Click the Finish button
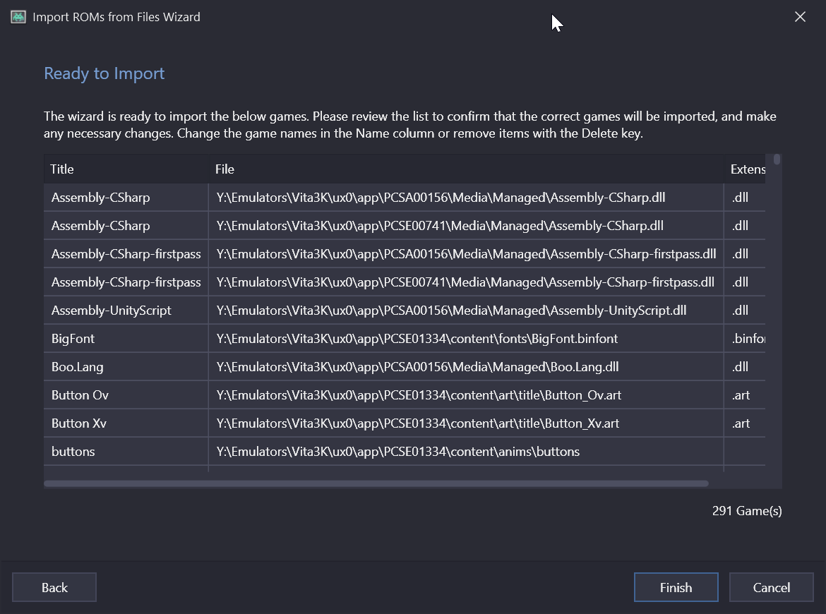Image resolution: width=826 pixels, height=614 pixels. 676,587
